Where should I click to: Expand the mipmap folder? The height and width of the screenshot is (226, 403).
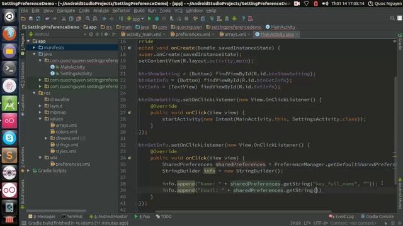click(40, 112)
